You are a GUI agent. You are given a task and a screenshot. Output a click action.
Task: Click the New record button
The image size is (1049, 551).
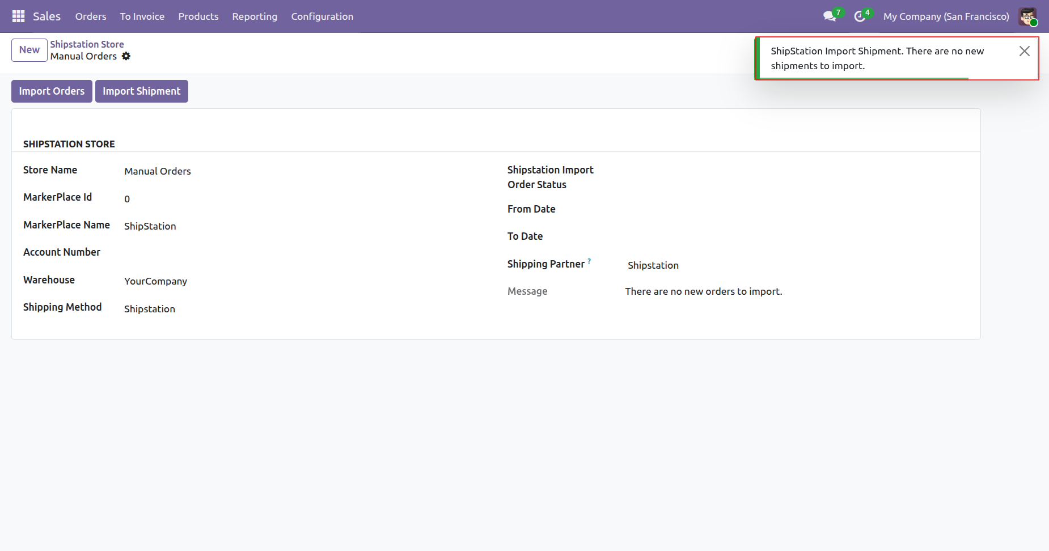pos(29,50)
